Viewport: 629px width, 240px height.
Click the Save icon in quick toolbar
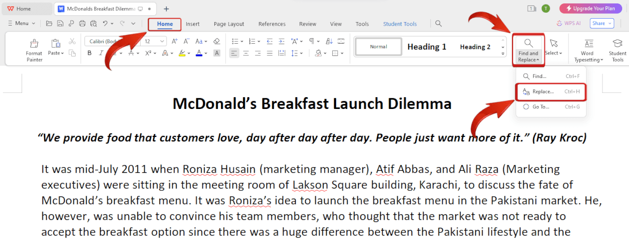(60, 24)
